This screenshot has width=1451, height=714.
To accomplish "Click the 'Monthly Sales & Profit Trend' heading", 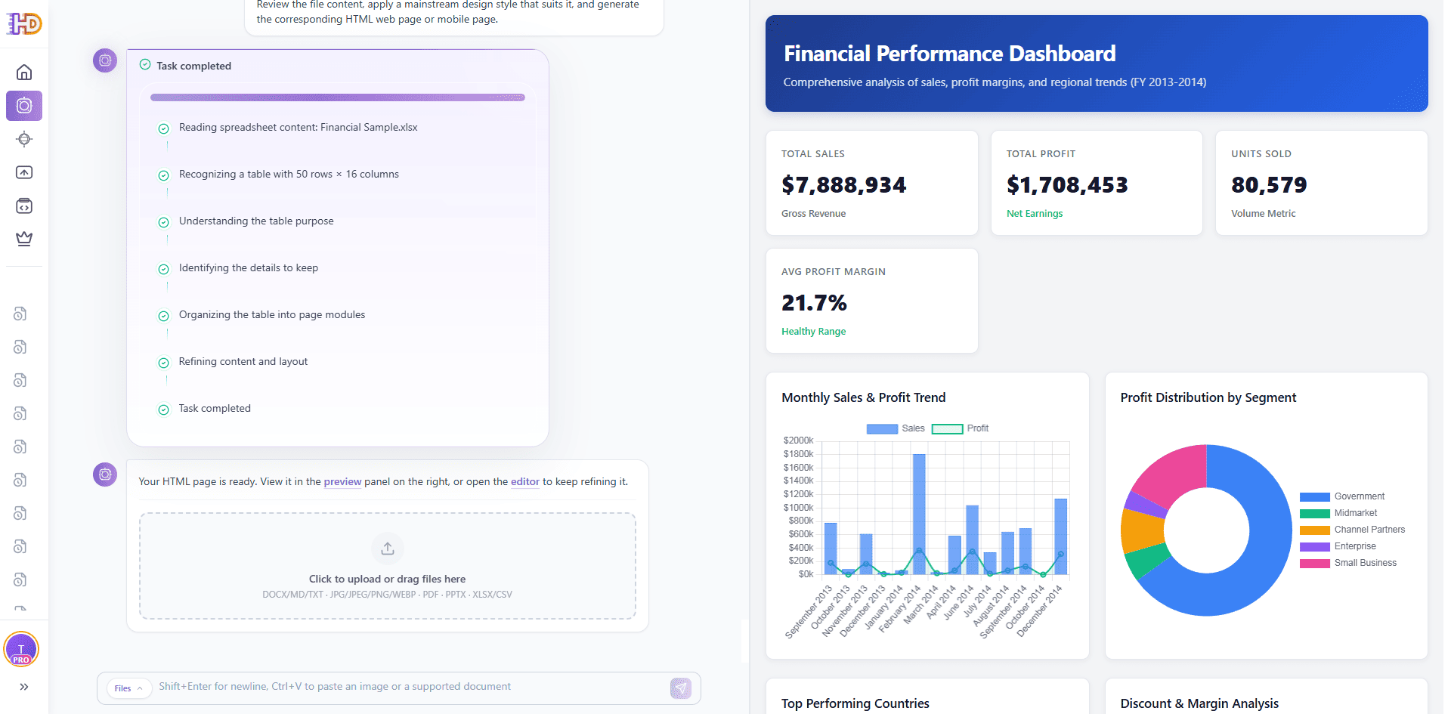I will pos(864,397).
